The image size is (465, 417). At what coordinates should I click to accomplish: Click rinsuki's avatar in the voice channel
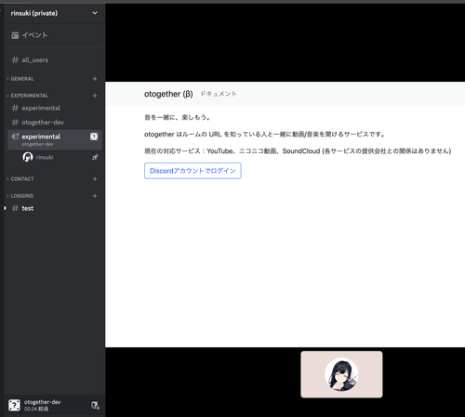pyautogui.click(x=28, y=157)
